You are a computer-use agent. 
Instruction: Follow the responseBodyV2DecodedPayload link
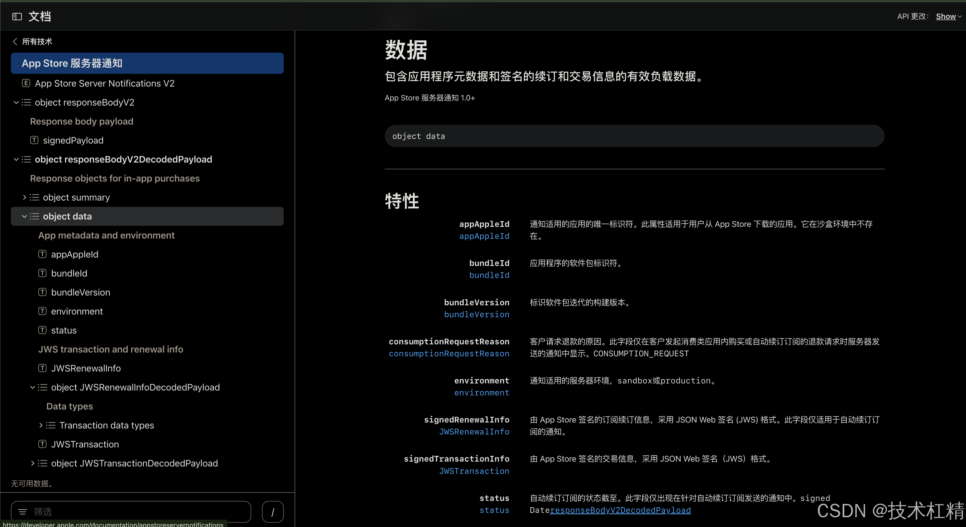tap(620, 510)
